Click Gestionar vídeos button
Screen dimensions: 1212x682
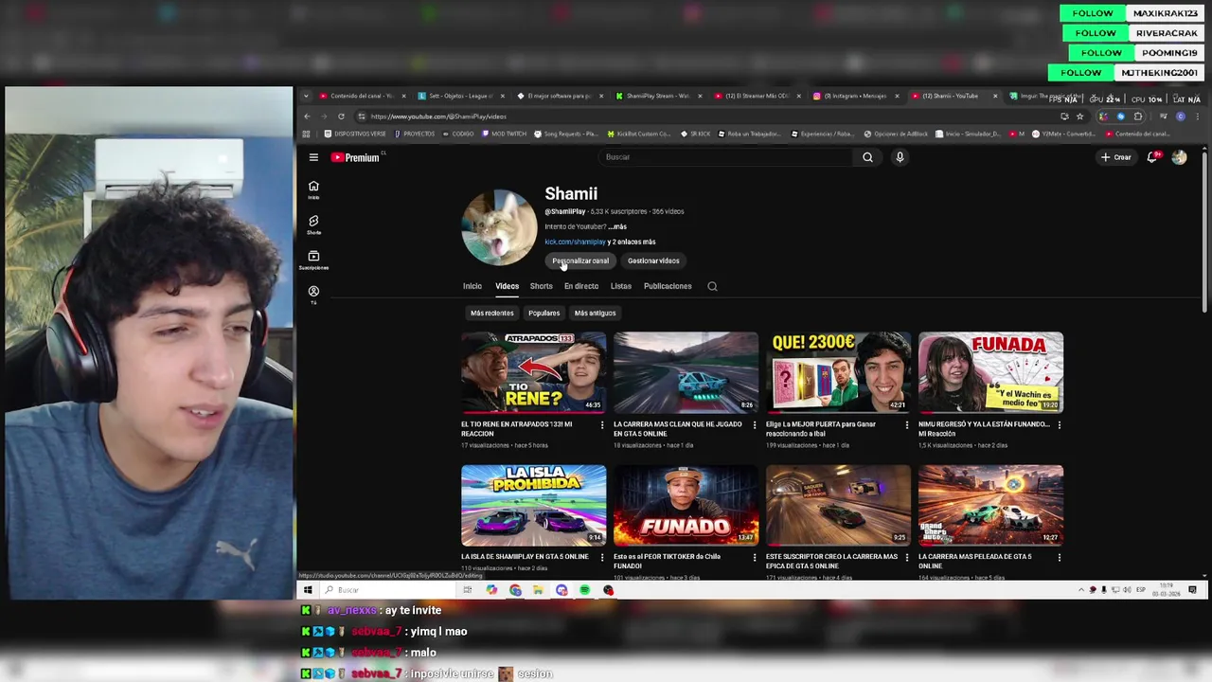(653, 260)
